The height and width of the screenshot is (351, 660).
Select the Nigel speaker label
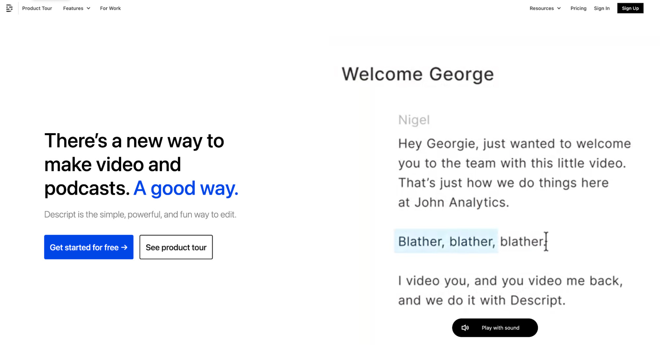tap(414, 120)
